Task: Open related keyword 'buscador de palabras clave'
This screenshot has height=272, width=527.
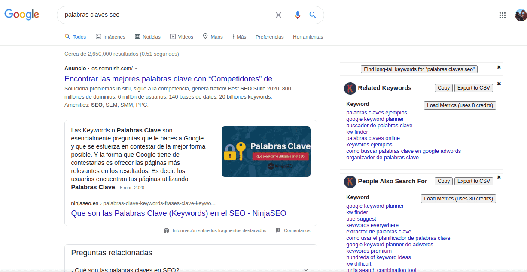Action: pos(379,126)
